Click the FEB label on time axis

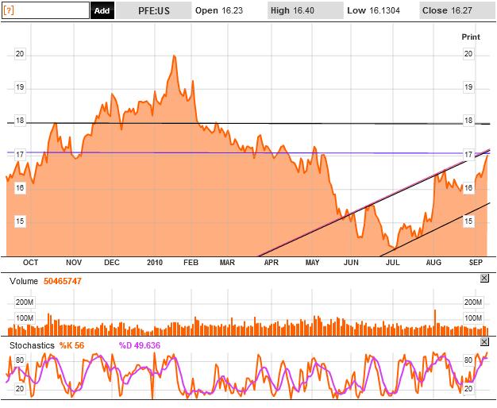tap(191, 263)
